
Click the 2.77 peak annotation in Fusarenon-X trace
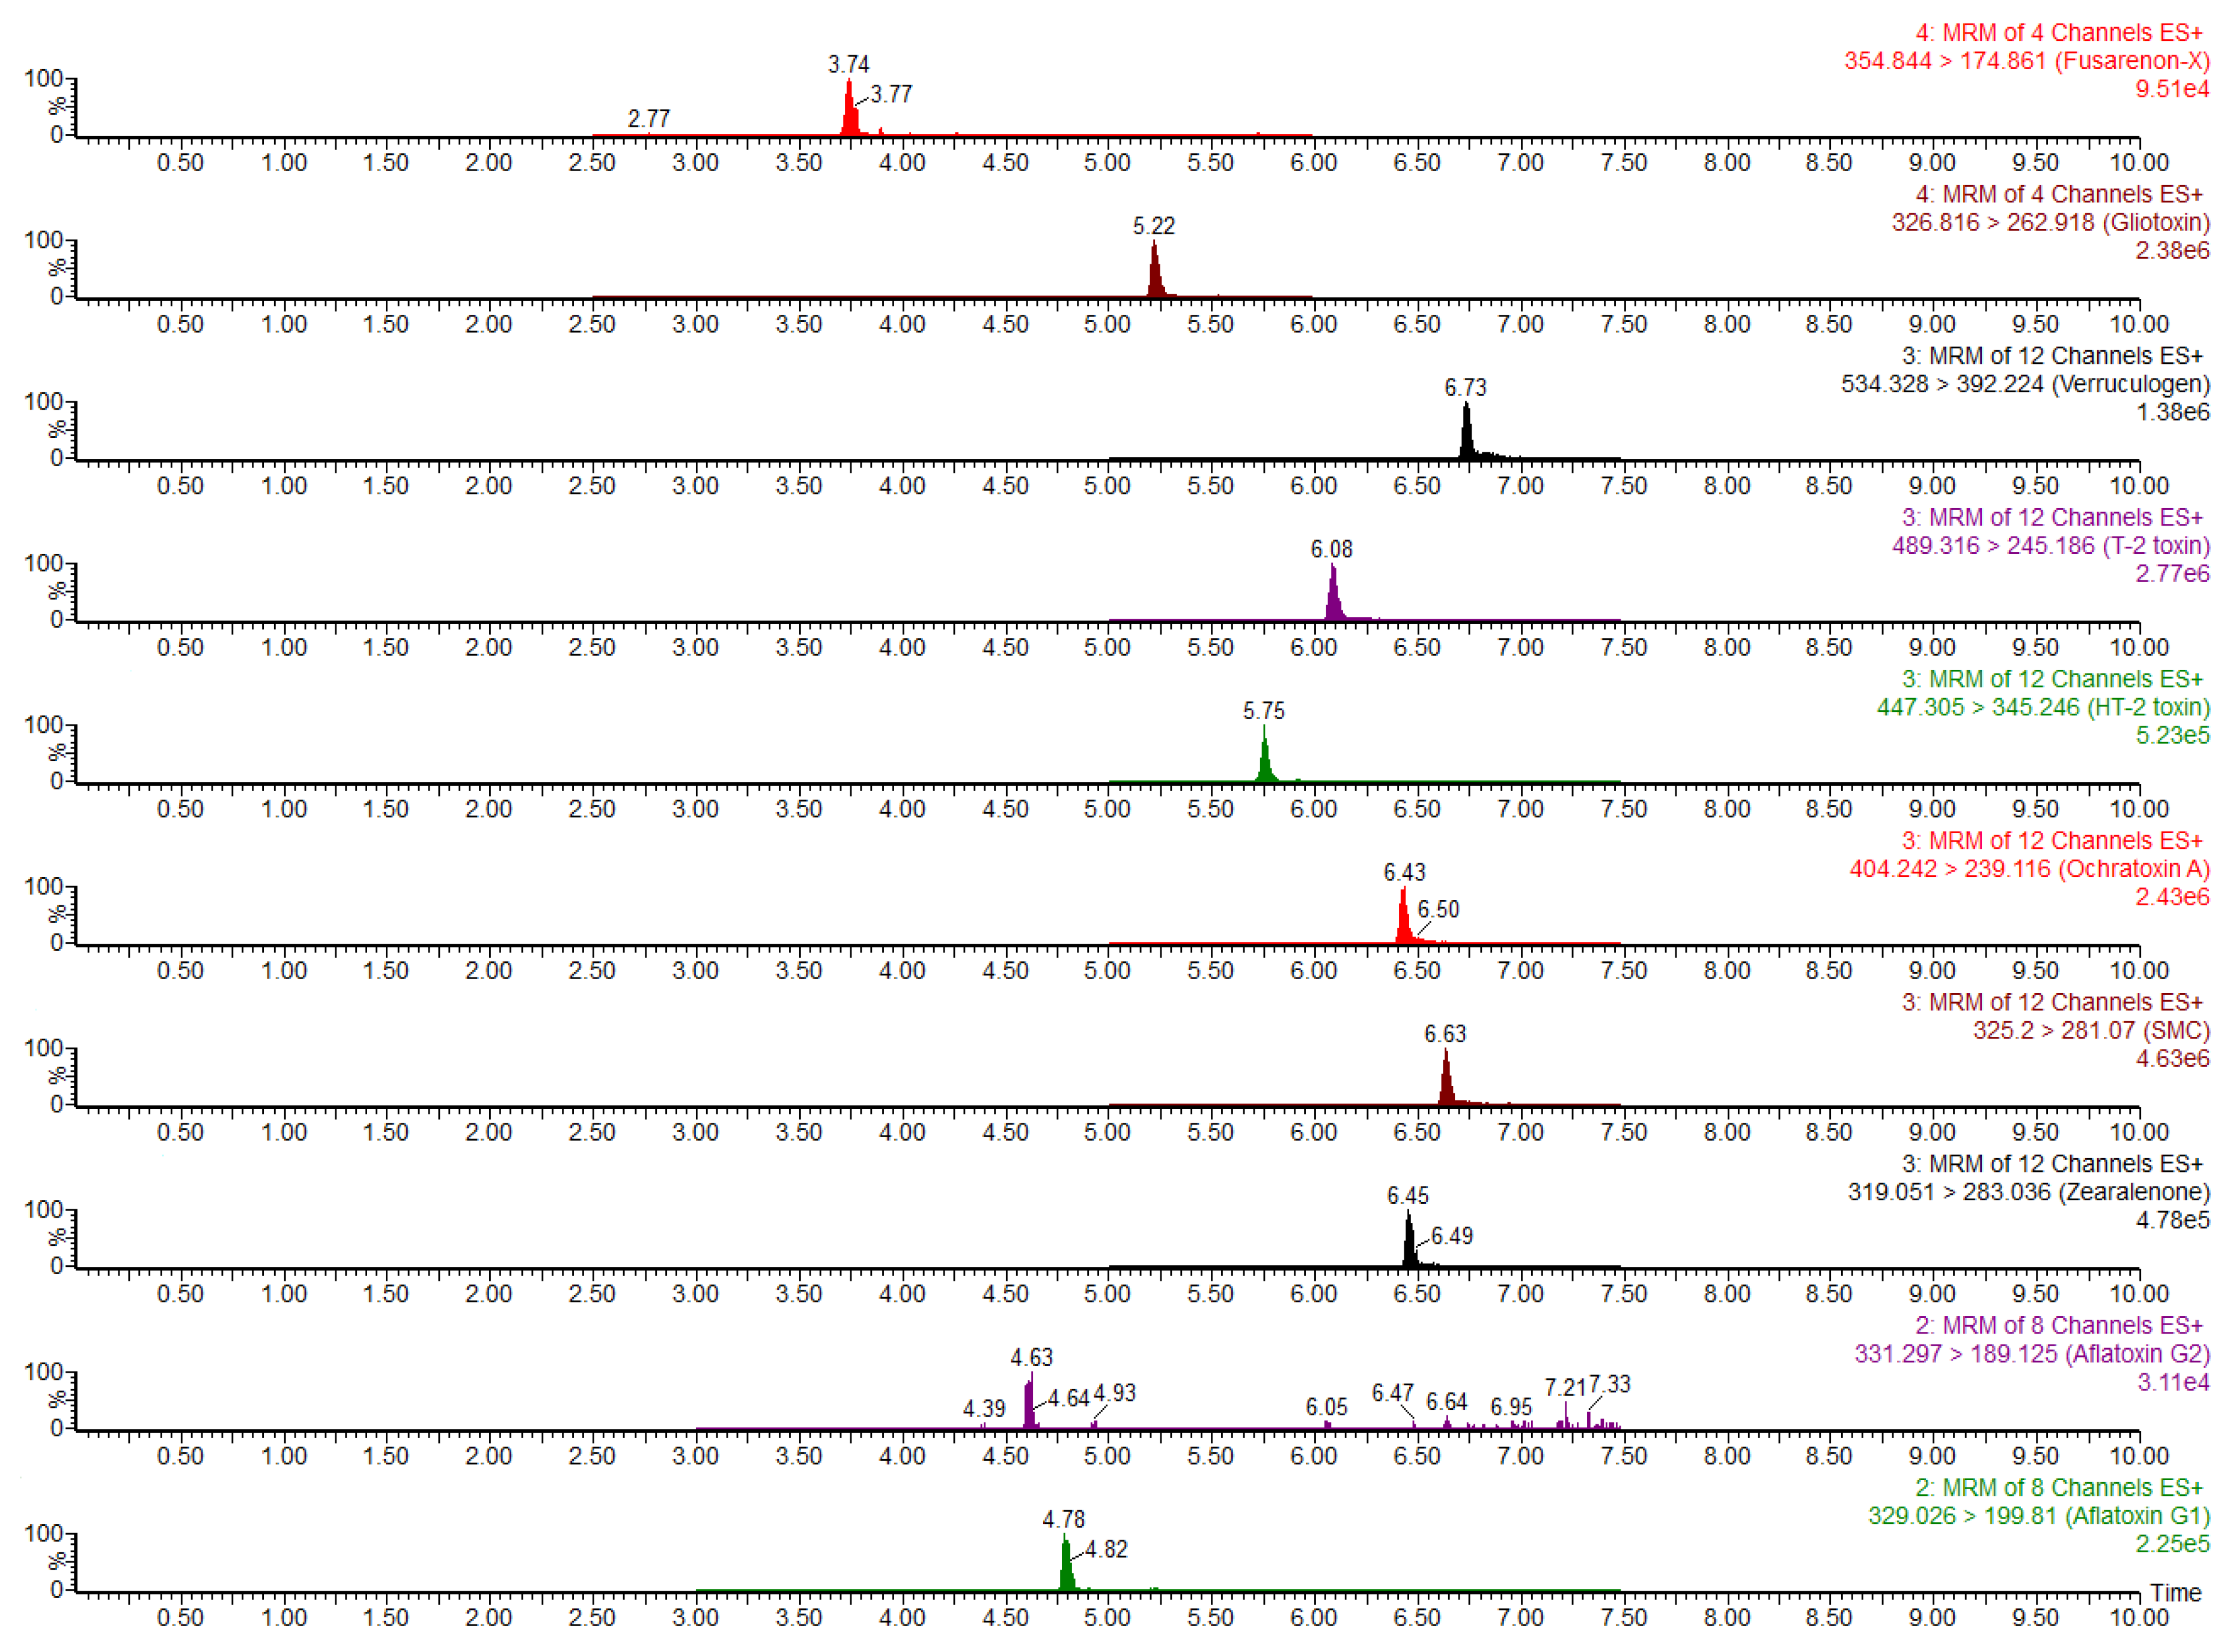click(648, 118)
